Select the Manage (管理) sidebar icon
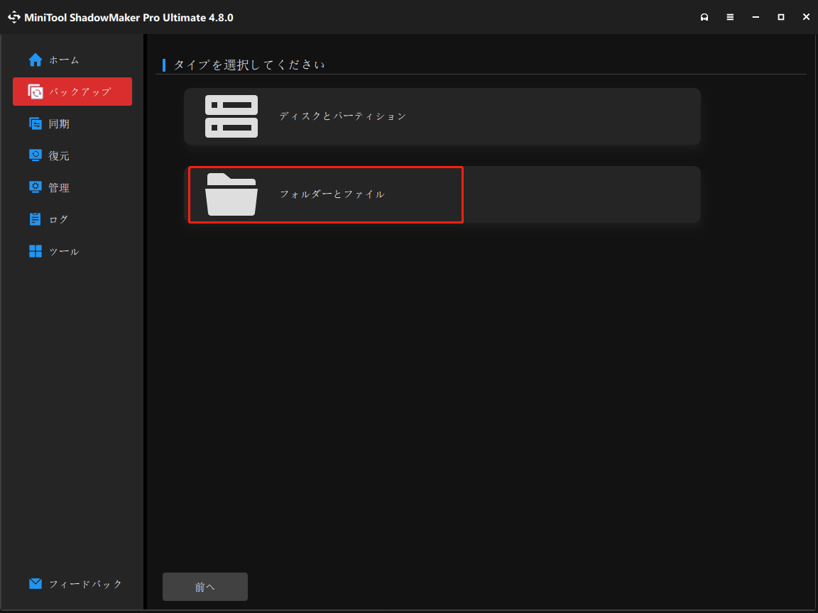 tap(36, 187)
